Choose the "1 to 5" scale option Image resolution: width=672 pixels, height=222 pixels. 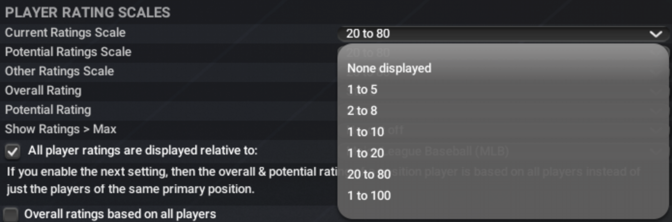(x=362, y=90)
